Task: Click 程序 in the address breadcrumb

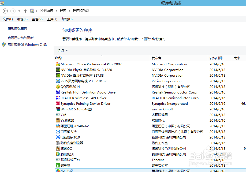Action: pyautogui.click(x=63, y=11)
